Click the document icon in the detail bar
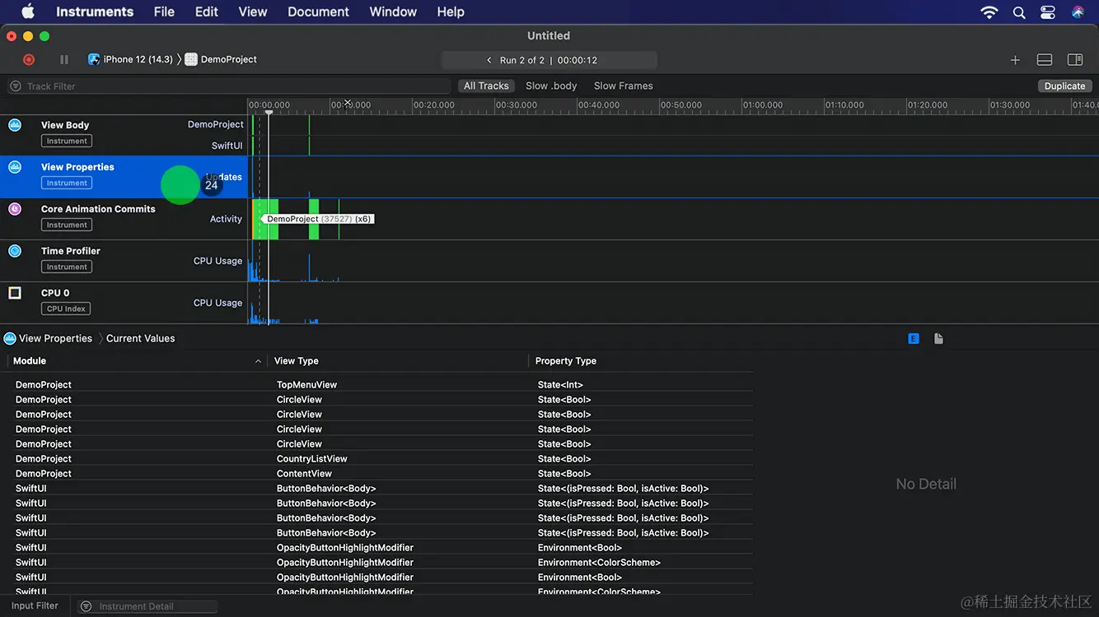Viewport: 1099px width, 617px height. pos(938,339)
